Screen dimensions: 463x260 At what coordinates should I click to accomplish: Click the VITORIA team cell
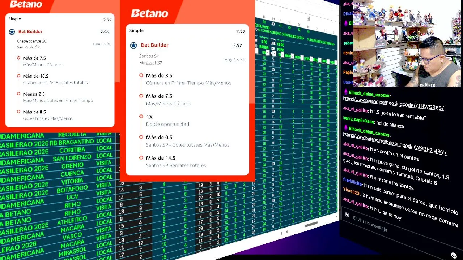click(72, 182)
